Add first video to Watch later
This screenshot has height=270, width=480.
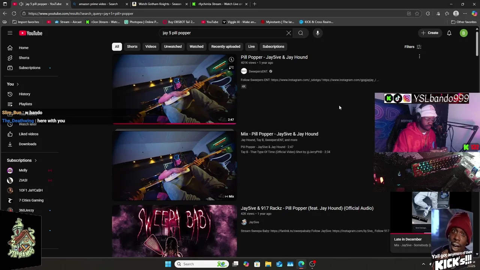pos(231,60)
